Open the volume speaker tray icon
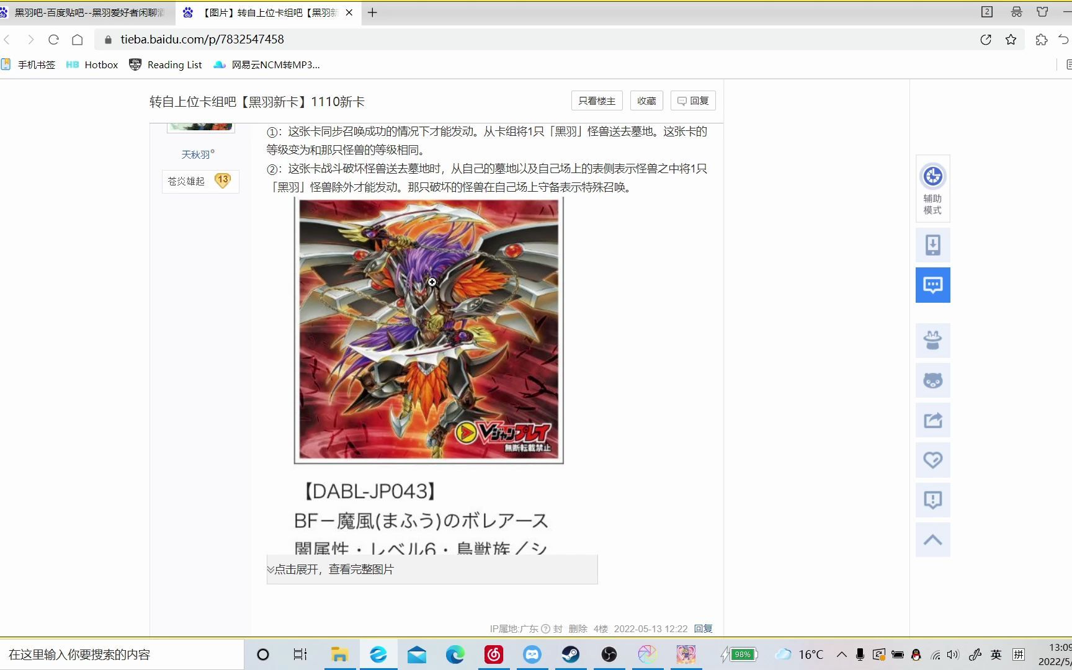The width and height of the screenshot is (1072, 670). tap(953, 654)
